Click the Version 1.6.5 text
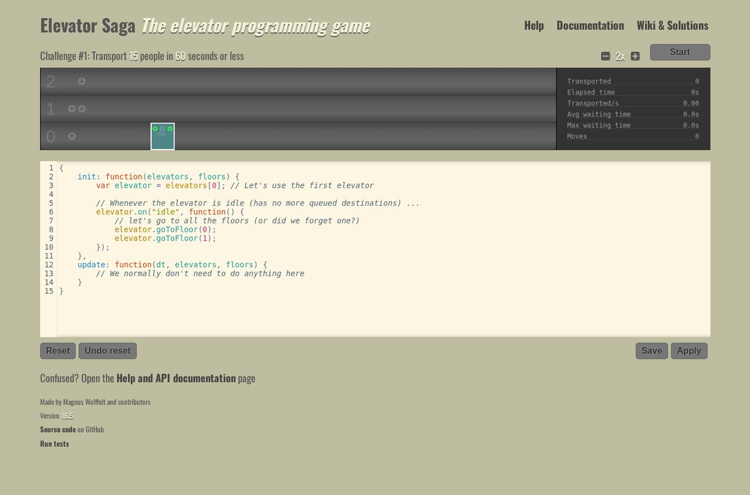750x495 pixels. click(x=57, y=415)
